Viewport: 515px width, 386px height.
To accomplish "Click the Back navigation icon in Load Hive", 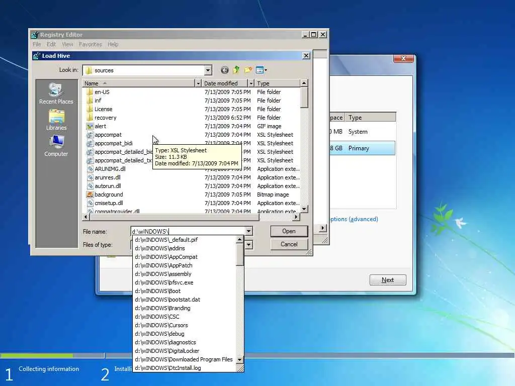I will pos(225,70).
